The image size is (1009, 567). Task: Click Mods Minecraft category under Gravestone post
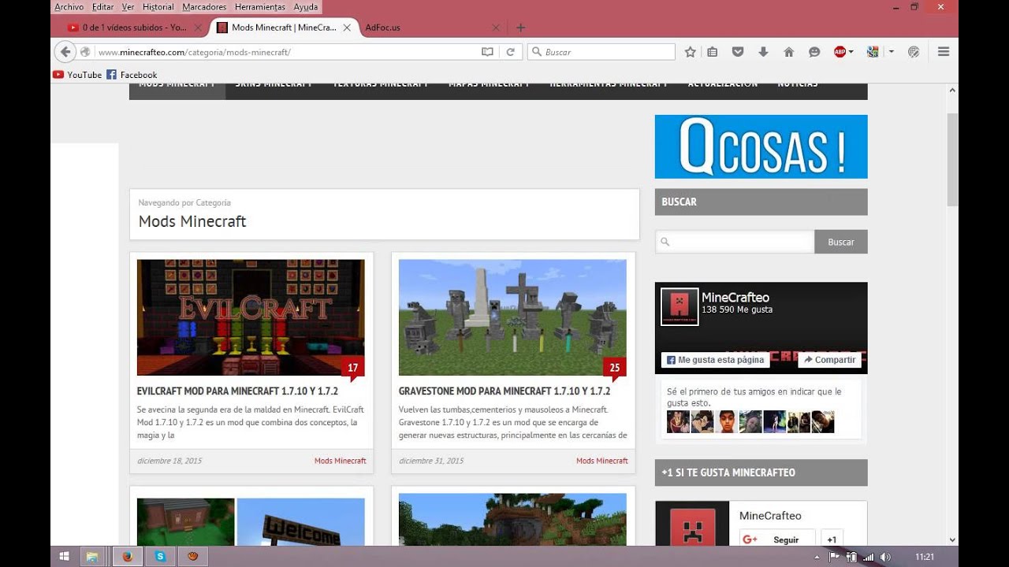(602, 461)
